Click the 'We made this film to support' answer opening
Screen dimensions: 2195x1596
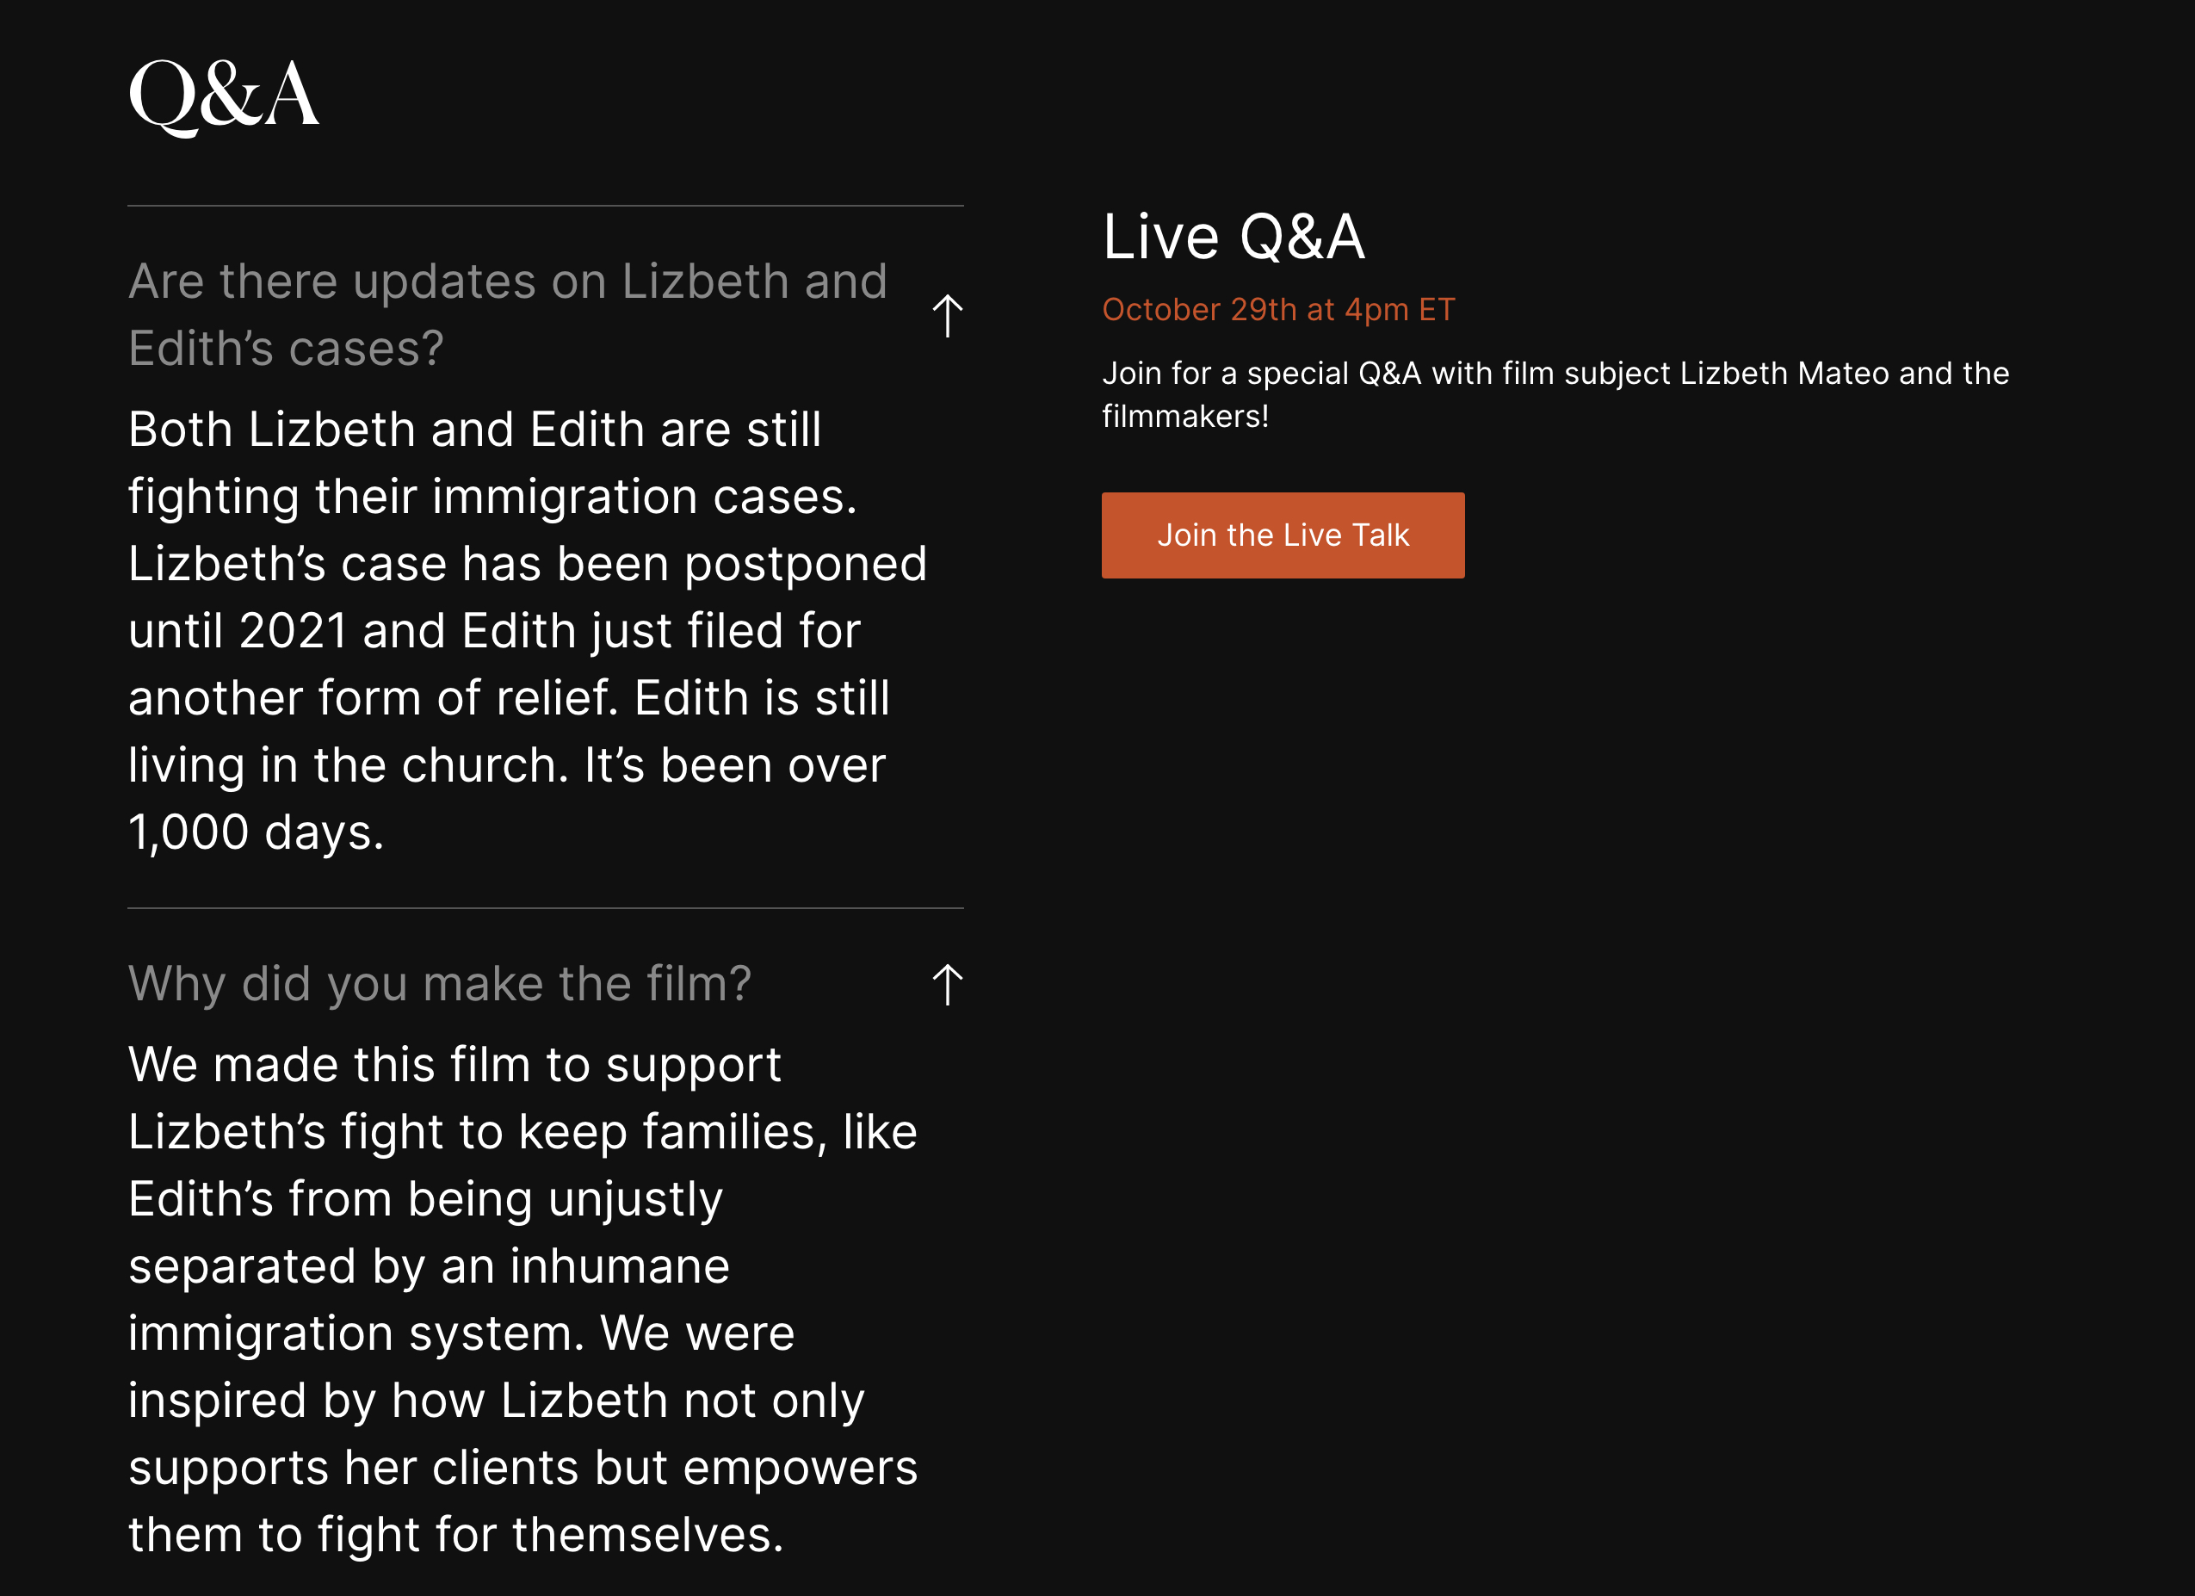(454, 1065)
